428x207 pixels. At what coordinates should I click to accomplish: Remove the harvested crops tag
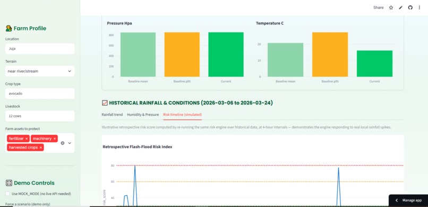[41, 148]
